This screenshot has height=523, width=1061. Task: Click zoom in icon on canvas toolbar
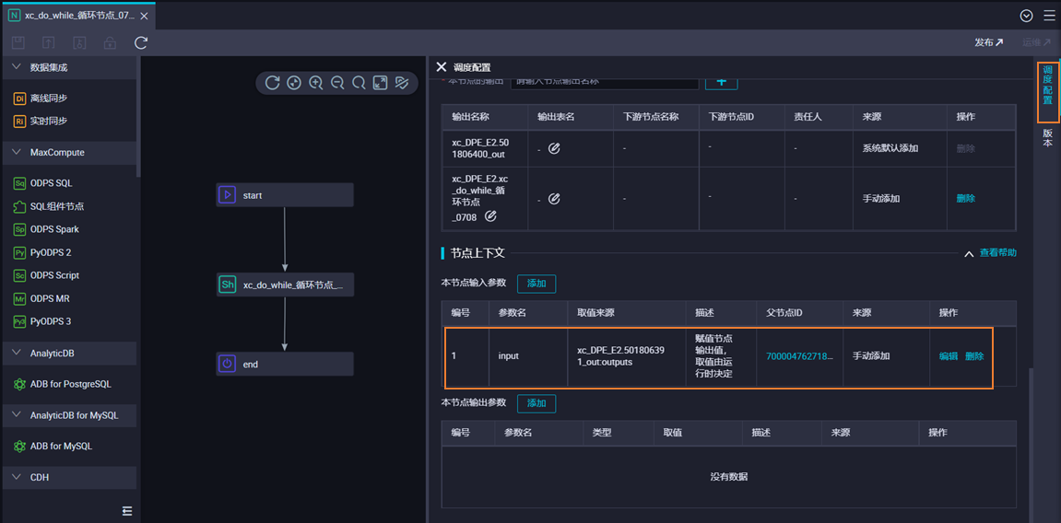[315, 83]
